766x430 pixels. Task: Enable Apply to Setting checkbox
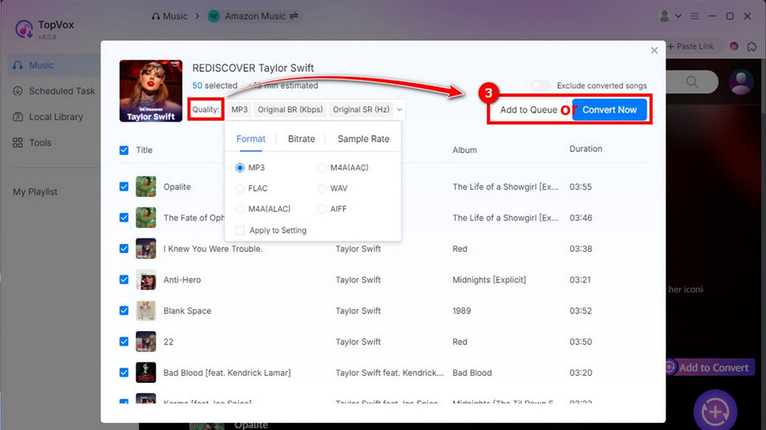point(240,231)
